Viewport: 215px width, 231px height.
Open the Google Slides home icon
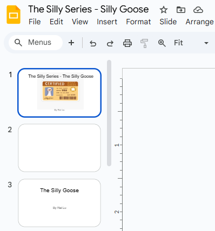pyautogui.click(x=14, y=15)
